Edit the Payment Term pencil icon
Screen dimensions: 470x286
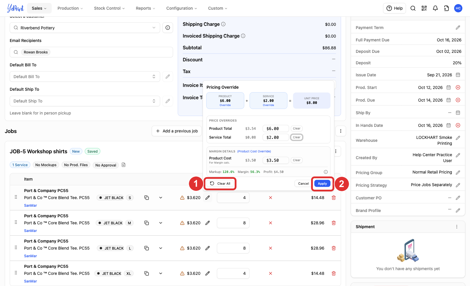pos(458,28)
